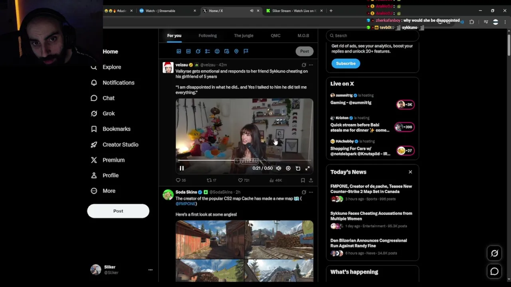Click the composer Post button
511x287 pixels.
[x=305, y=51]
